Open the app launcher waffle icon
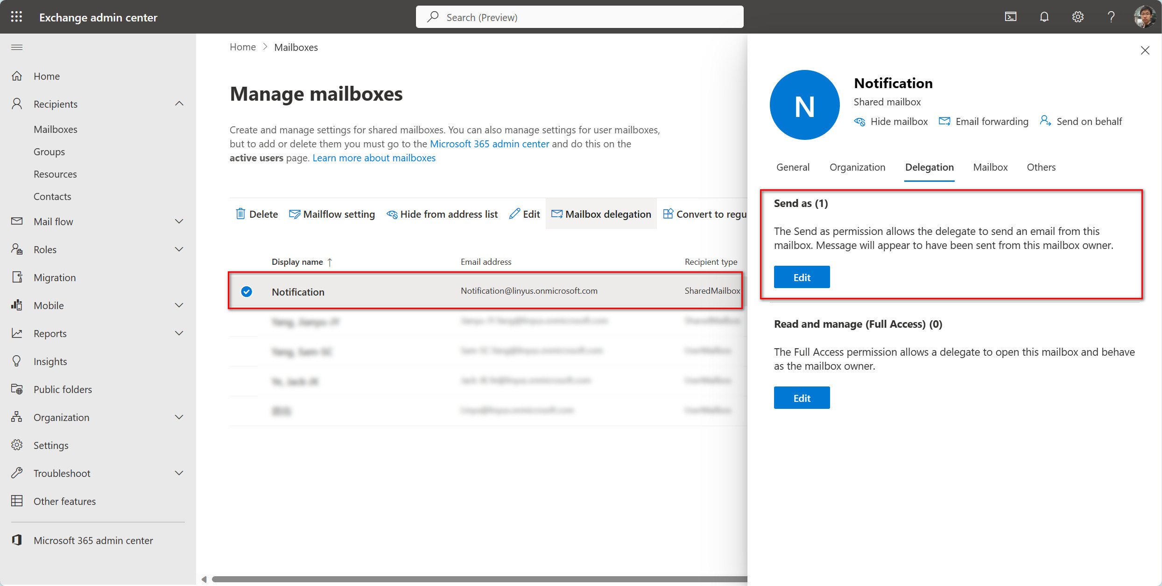This screenshot has width=1162, height=586. click(17, 17)
